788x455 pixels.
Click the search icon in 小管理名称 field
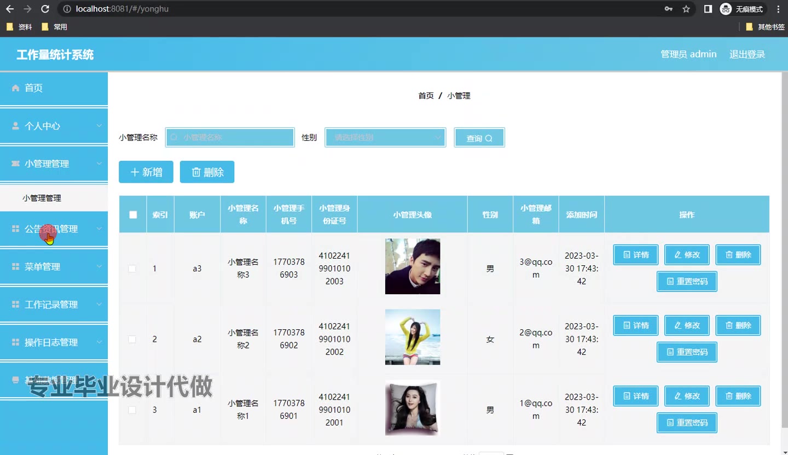pyautogui.click(x=174, y=137)
